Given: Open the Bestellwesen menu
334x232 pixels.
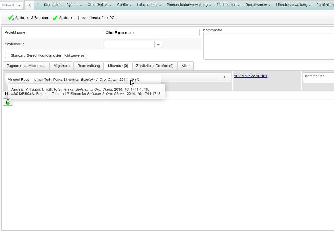Looking at the screenshot, I should (258, 5).
